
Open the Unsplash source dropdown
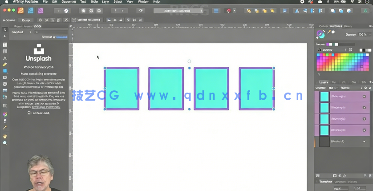coord(21,32)
